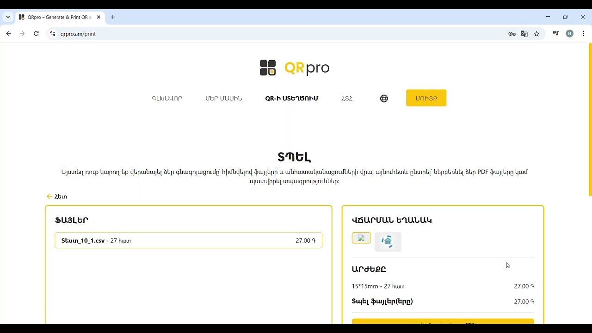Click the page vertical scrollbar
The image size is (592, 333).
click(590, 120)
